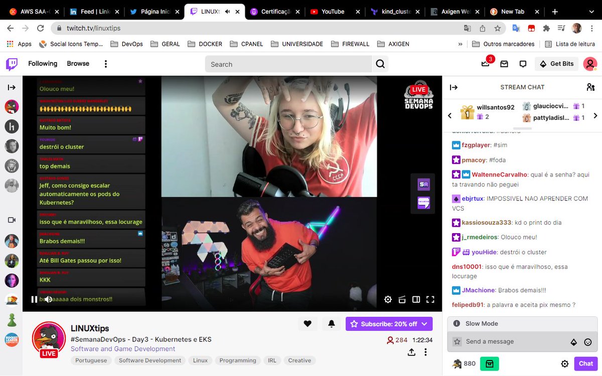Switch the player to fullscreen

click(430, 299)
